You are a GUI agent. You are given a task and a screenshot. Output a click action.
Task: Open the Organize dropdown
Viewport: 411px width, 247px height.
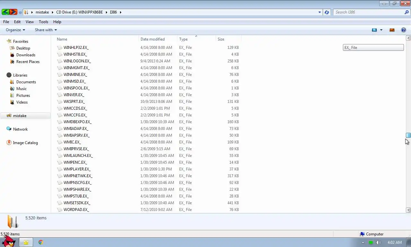click(x=15, y=30)
